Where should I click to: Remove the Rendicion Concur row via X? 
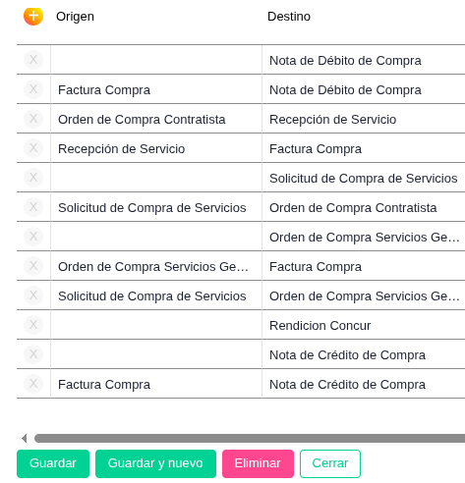point(33,325)
